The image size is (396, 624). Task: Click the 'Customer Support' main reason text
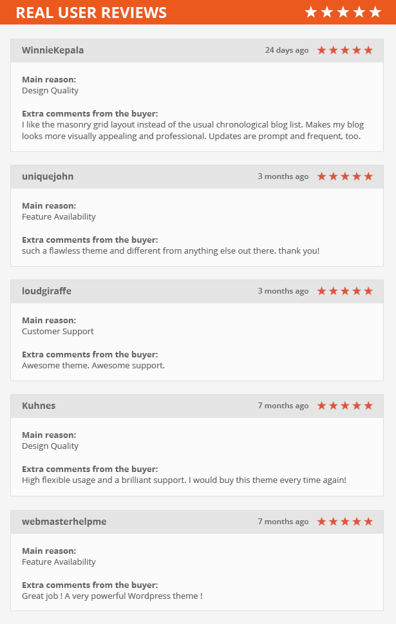[58, 331]
